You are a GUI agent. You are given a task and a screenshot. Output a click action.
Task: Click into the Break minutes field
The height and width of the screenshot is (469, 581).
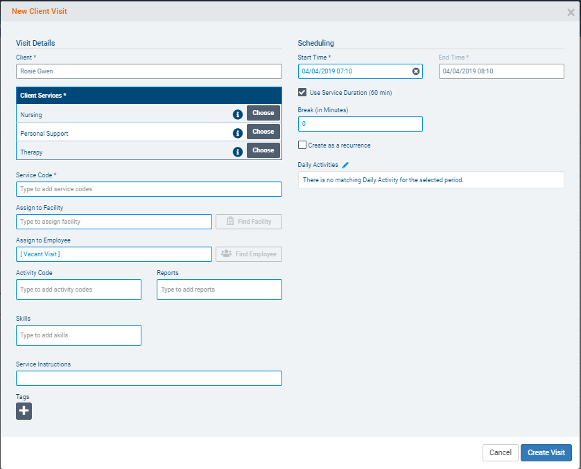[360, 124]
